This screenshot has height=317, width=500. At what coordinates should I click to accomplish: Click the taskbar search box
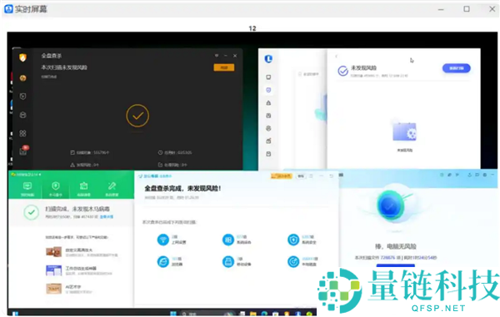[x=207, y=314]
